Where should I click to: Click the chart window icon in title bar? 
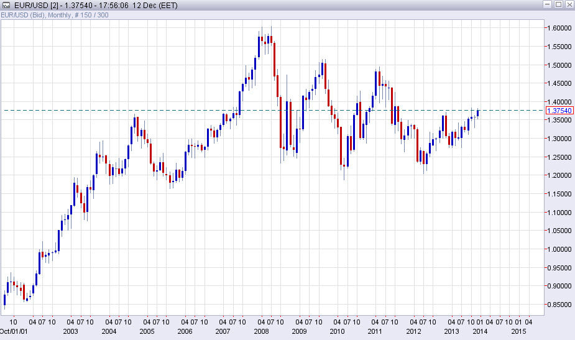pyautogui.click(x=6, y=5)
